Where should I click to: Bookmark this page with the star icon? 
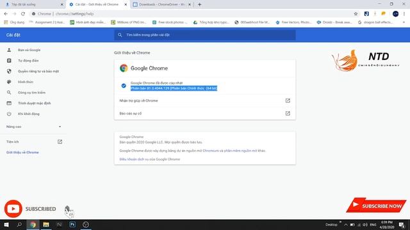click(x=356, y=14)
